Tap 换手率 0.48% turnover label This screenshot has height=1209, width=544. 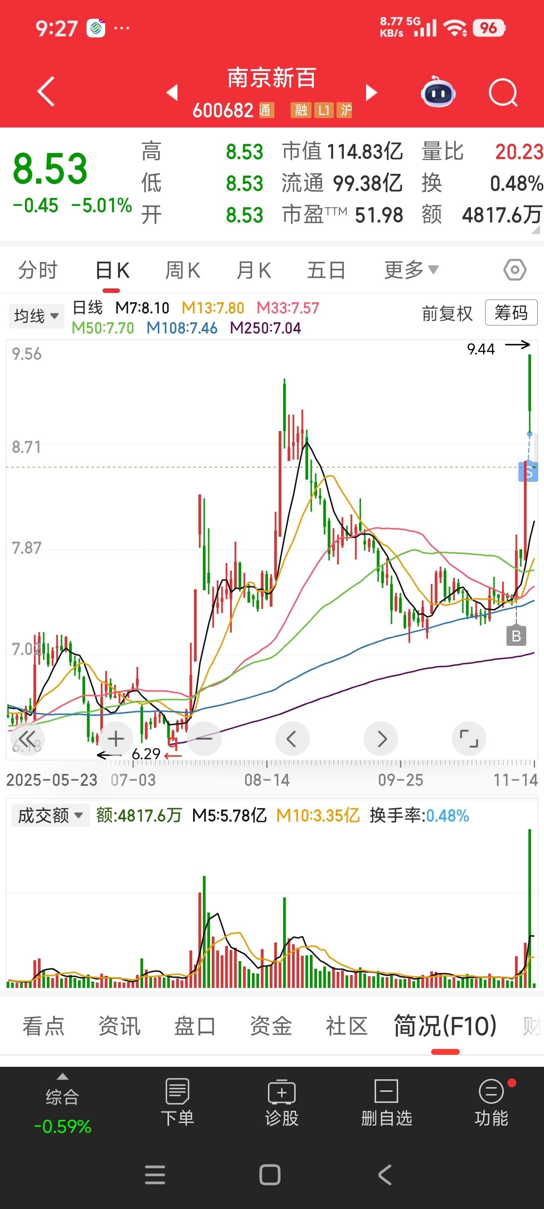pyautogui.click(x=419, y=816)
